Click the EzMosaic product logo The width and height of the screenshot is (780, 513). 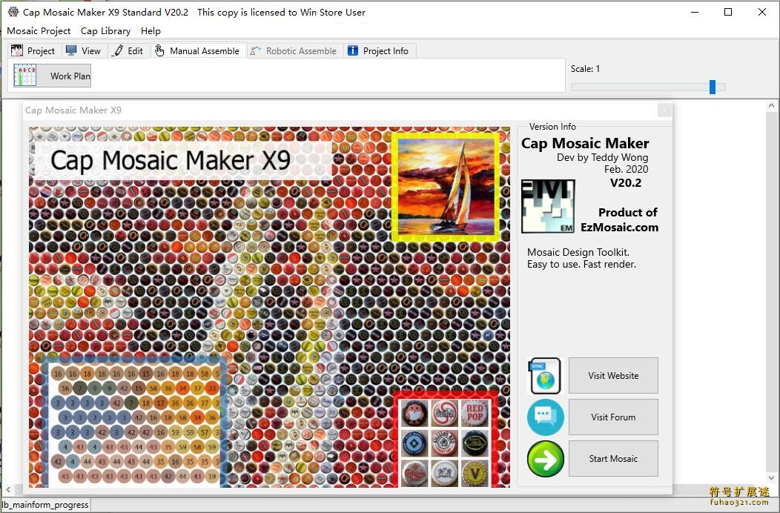[547, 206]
